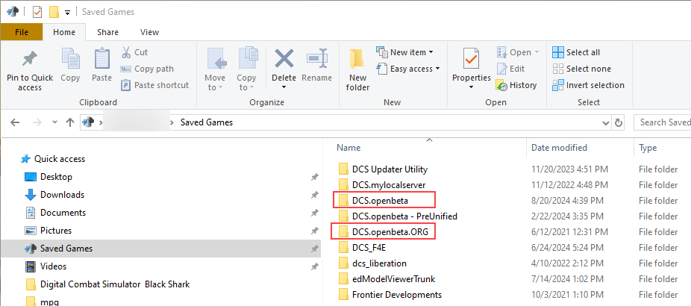Open Desktop in navigation pane
691x306 pixels.
tap(49, 177)
